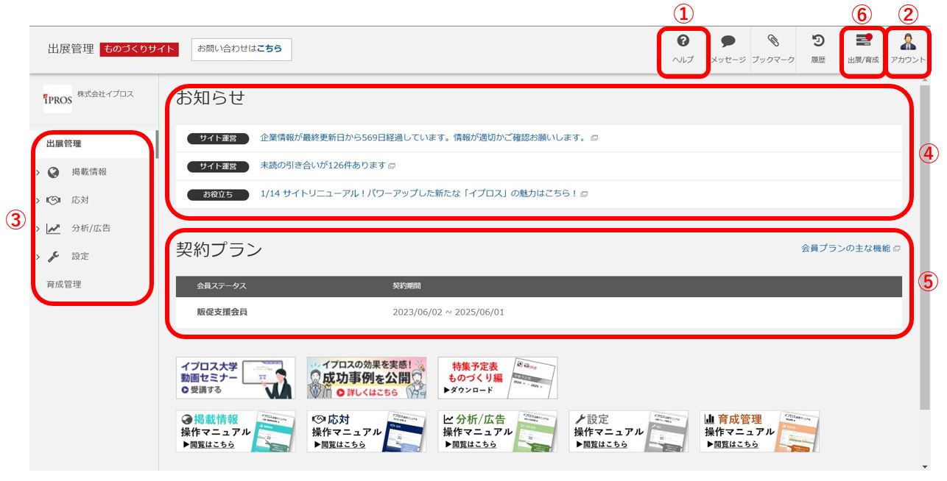This screenshot has width=947, height=481.
Task: Expand the 設定 sidebar arrow
Action: click(x=38, y=257)
